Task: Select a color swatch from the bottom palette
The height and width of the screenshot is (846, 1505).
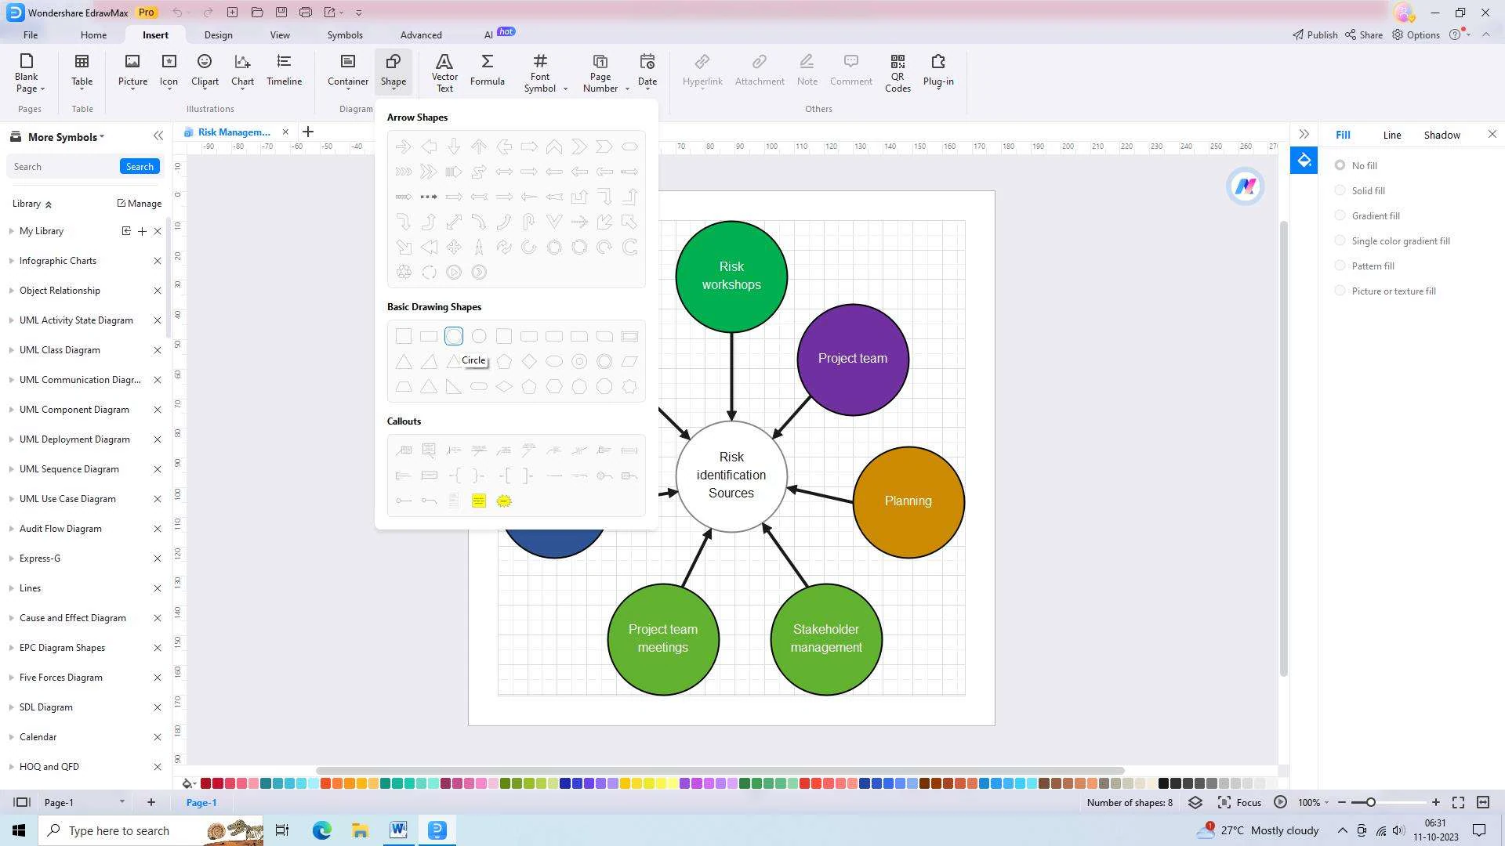Action: coord(204,783)
